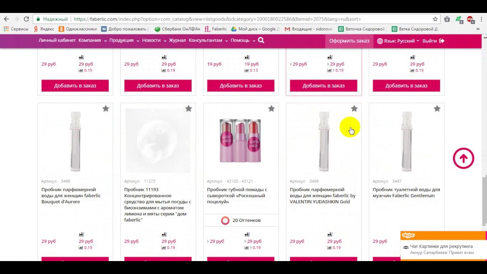
Task: Go back with the browser back arrow
Action: pyautogui.click(x=6, y=19)
